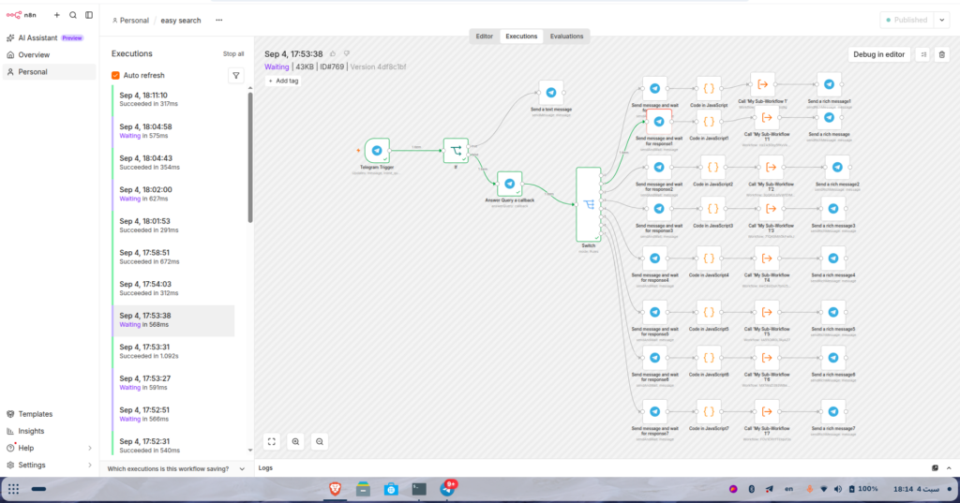This screenshot has height=503, width=960.
Task: Open the workflow three-dot actions menu
Action: 218,21
